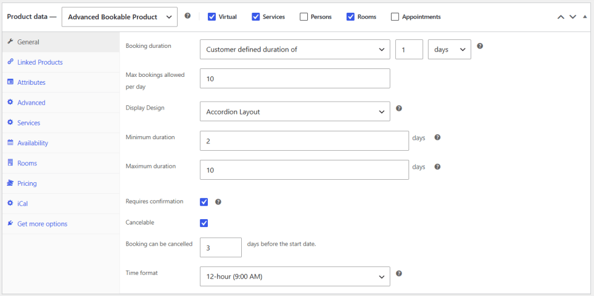
Task: Click the 'days before the start date.' text
Action: 281,244
